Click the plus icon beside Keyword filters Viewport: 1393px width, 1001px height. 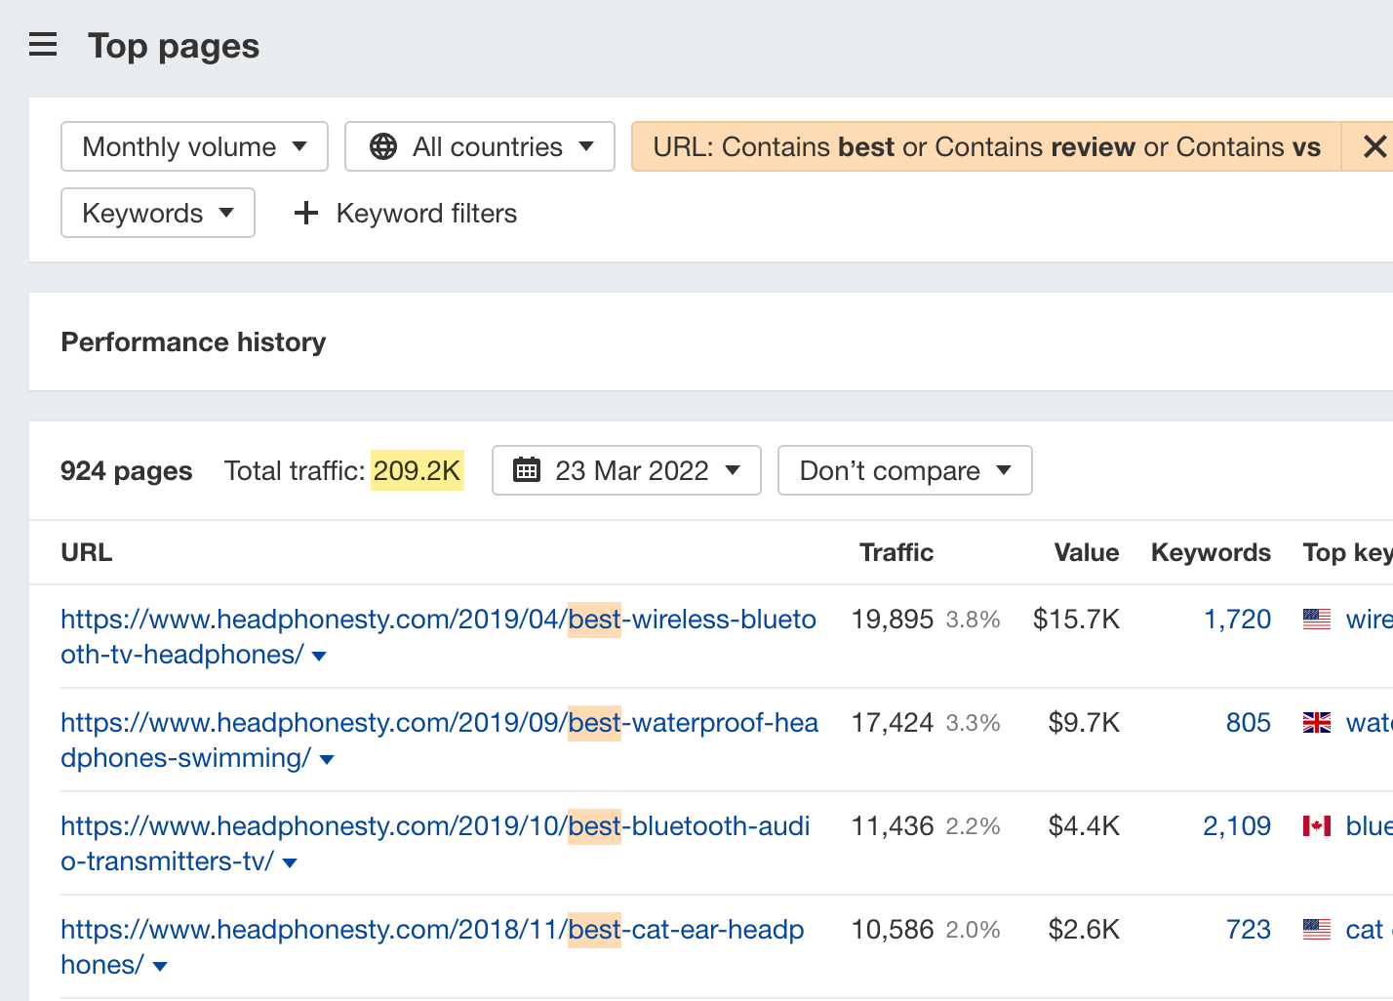[305, 213]
